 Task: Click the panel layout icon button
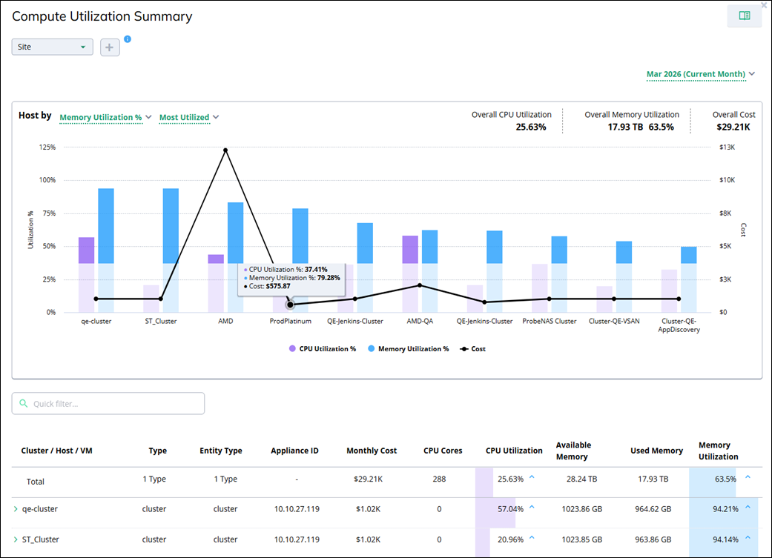coord(744,16)
